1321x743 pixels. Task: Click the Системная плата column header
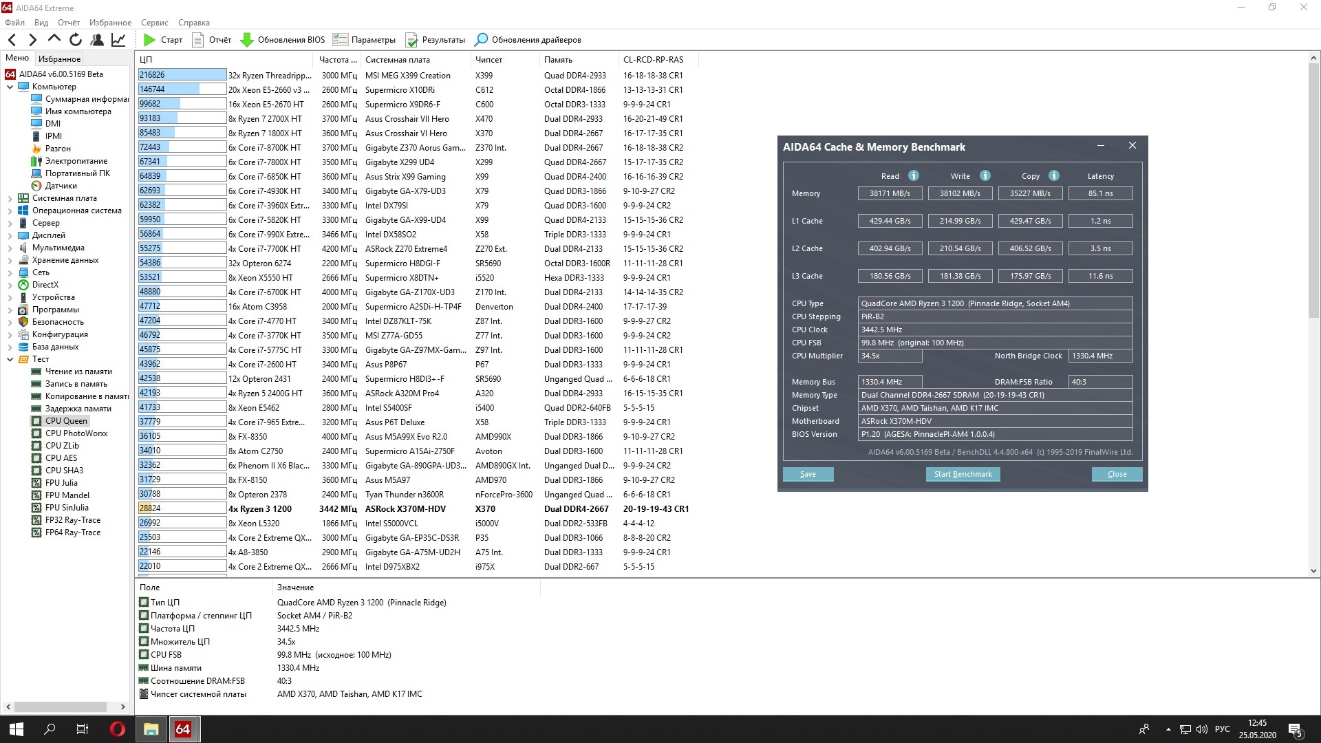click(416, 60)
